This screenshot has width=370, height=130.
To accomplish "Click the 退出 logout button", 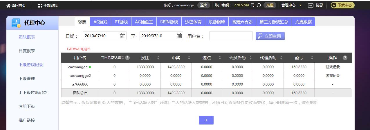I will tap(204, 5).
